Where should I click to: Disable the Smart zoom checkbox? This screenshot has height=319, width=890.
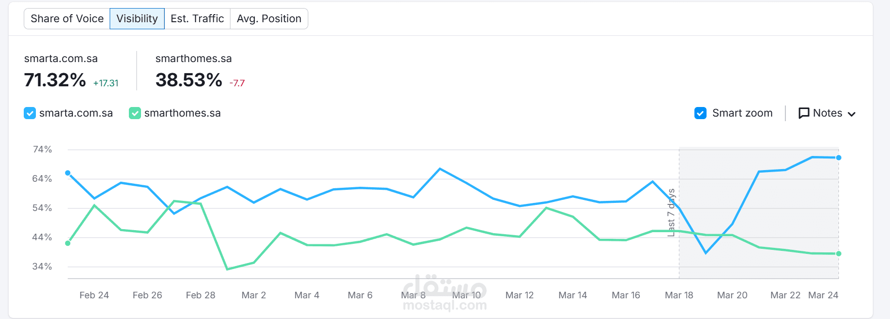point(700,113)
